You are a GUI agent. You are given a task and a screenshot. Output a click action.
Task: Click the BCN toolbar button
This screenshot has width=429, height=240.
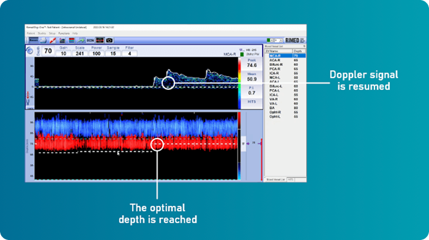[90, 40]
